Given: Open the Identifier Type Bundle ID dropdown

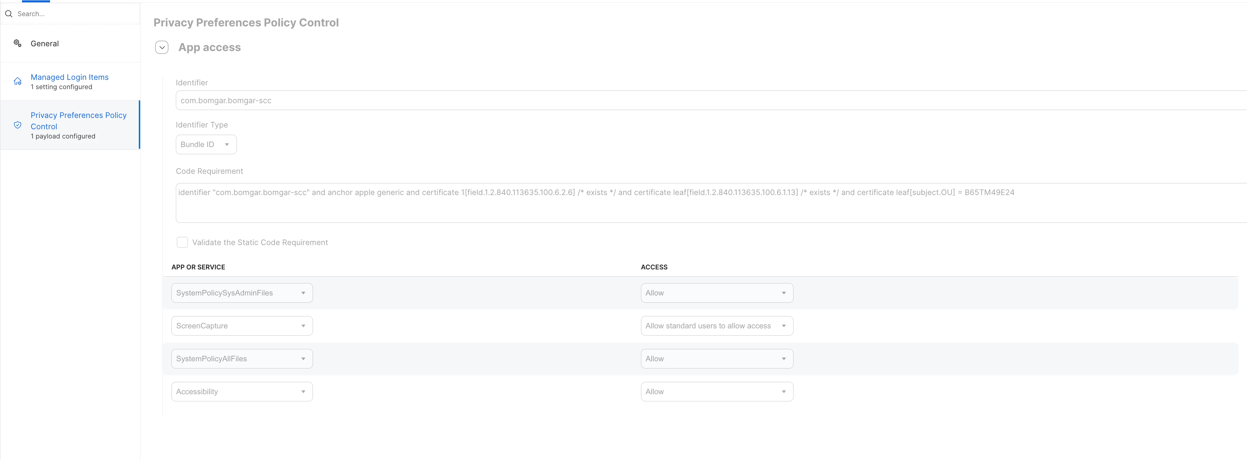Looking at the screenshot, I should [x=206, y=144].
